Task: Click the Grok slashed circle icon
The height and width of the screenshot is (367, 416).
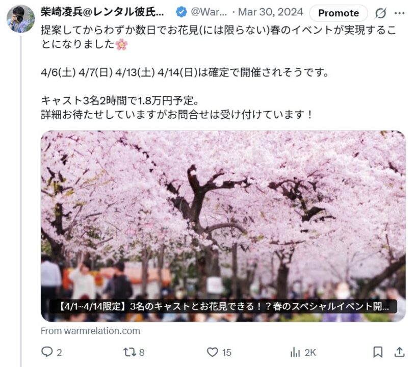Action: tap(380, 13)
